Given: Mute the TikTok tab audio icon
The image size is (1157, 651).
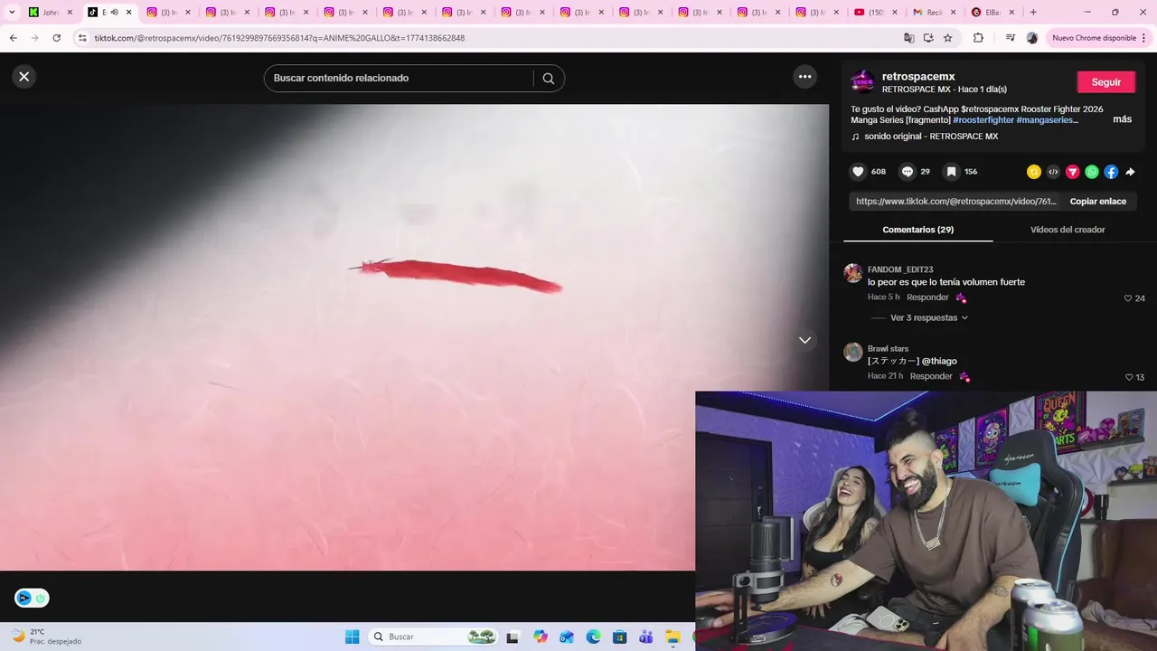Looking at the screenshot, I should coord(114,13).
